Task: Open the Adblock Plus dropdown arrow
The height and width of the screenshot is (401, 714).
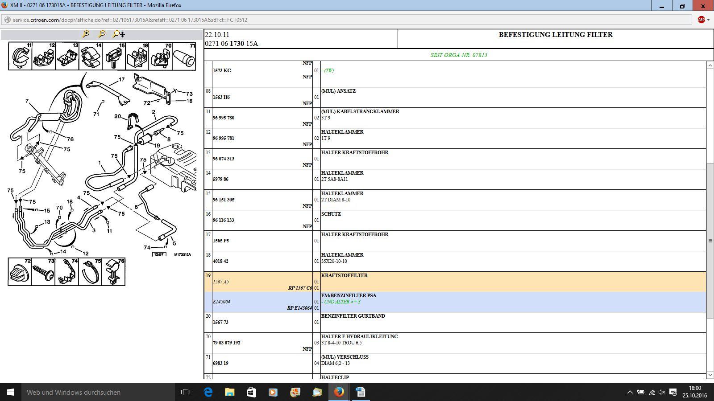Action: pos(708,20)
